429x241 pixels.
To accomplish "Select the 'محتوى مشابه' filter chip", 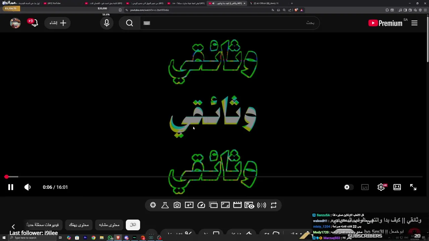I will [x=109, y=225].
